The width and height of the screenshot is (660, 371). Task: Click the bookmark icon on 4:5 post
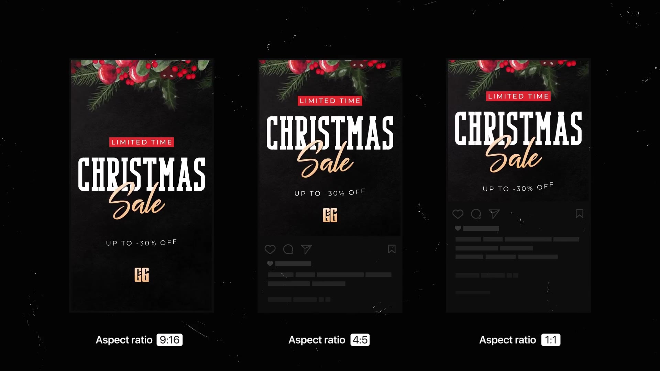391,249
